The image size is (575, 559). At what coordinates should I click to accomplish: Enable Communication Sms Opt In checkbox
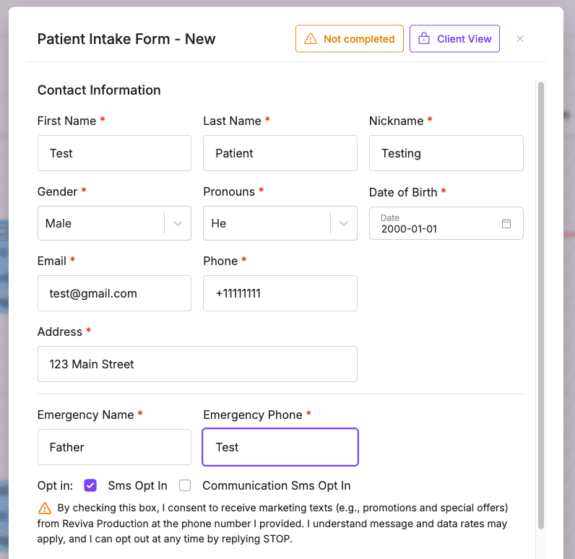click(x=185, y=485)
